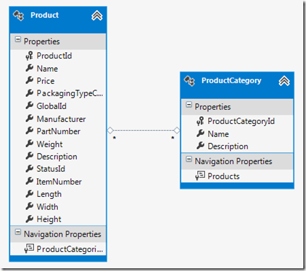Select the Product entity title
Viewport: 306px width, 271px height.
click(45, 15)
